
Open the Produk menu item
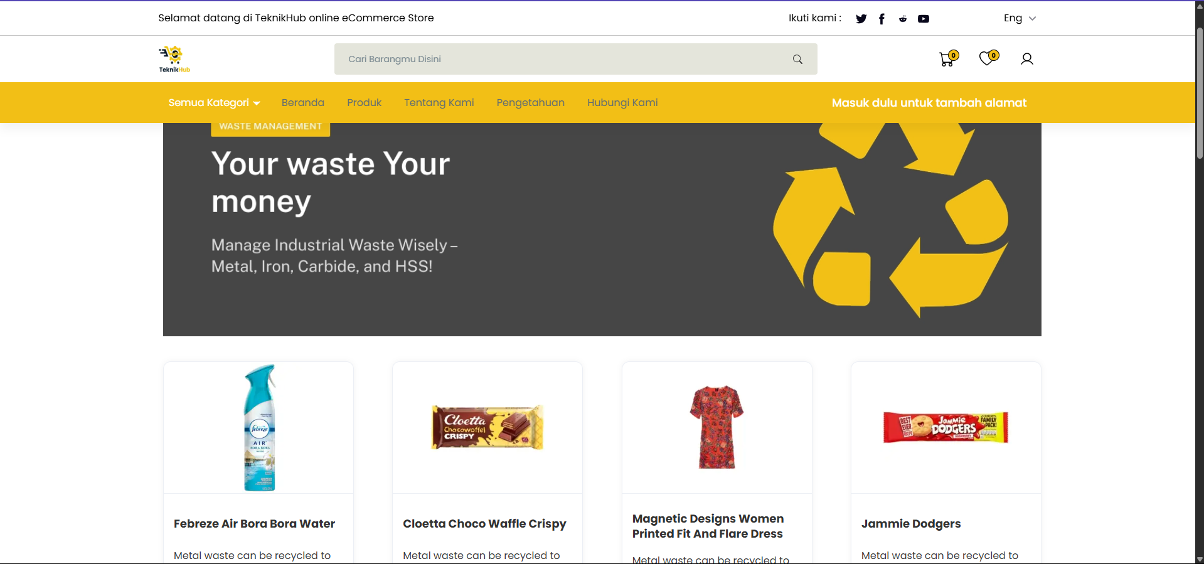[364, 103]
